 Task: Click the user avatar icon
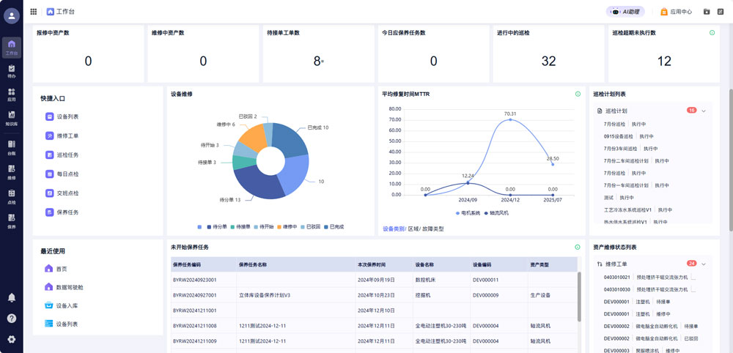(12, 16)
